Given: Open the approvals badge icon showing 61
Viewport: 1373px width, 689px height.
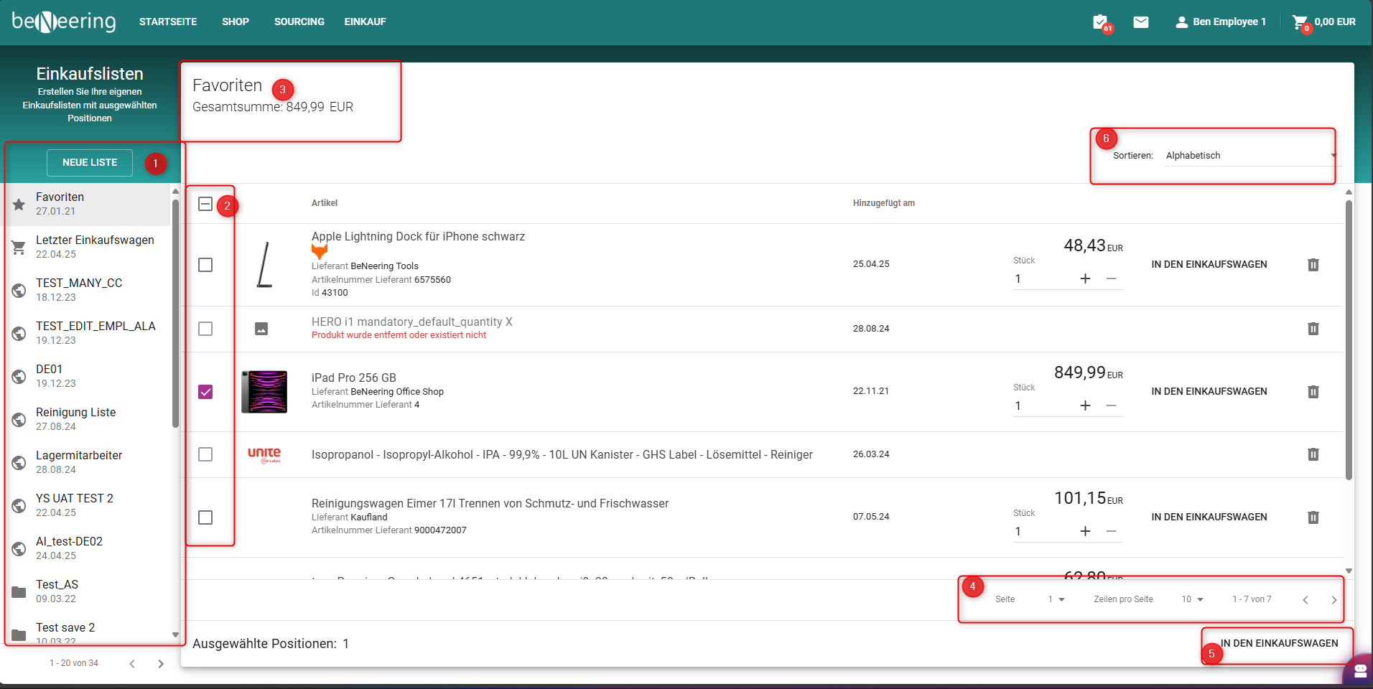Looking at the screenshot, I should (1100, 22).
